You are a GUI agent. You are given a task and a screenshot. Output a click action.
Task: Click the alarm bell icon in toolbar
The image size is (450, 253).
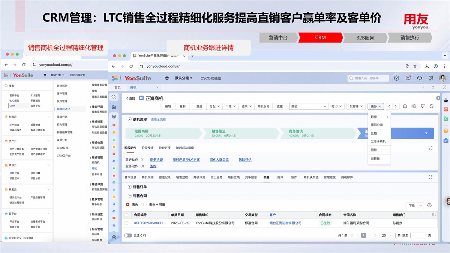pos(405,106)
